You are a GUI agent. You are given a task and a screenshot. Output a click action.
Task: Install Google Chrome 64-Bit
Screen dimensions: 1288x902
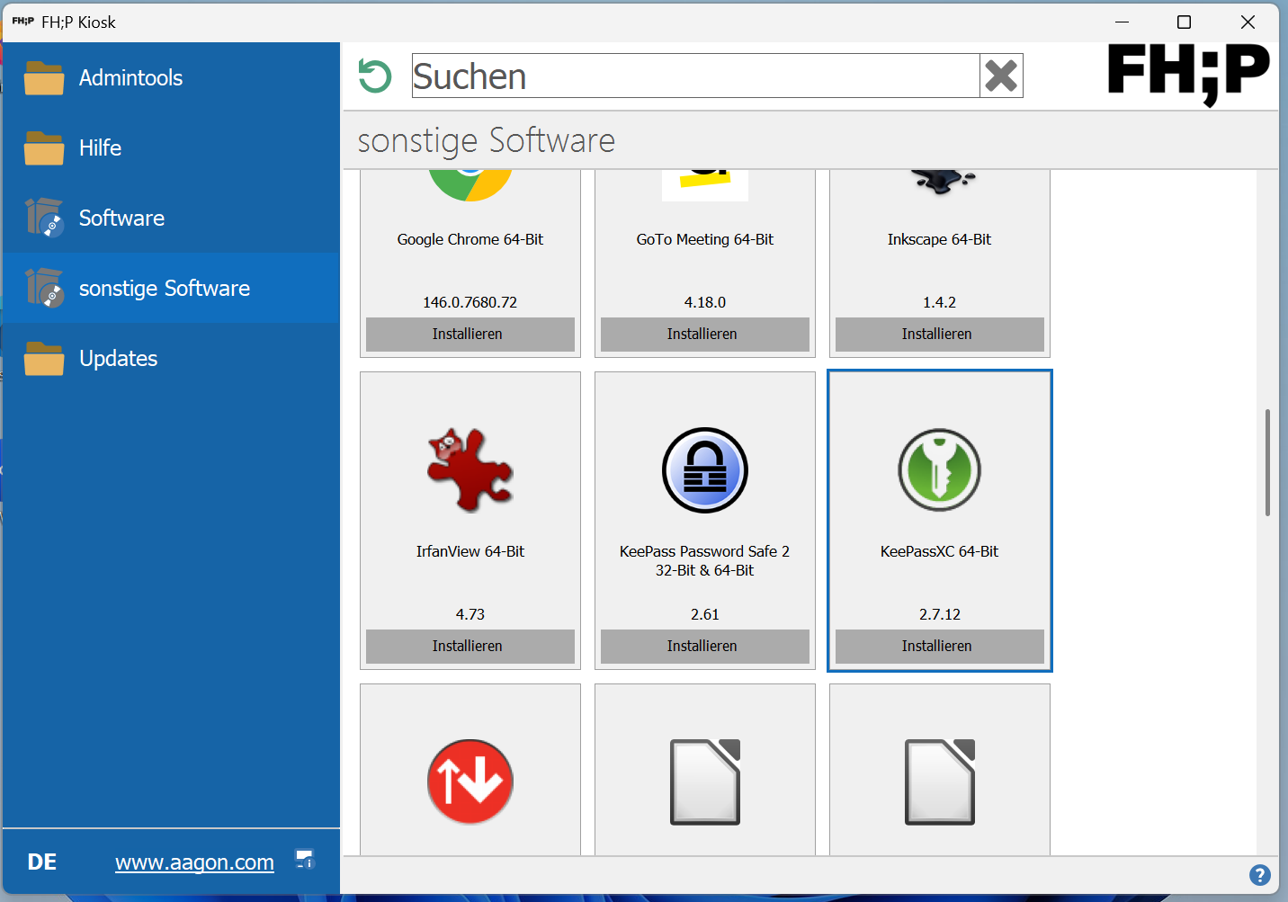point(470,334)
